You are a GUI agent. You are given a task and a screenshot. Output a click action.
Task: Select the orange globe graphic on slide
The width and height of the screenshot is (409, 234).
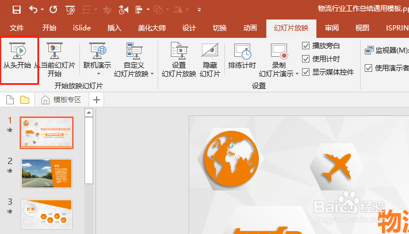point(231,159)
